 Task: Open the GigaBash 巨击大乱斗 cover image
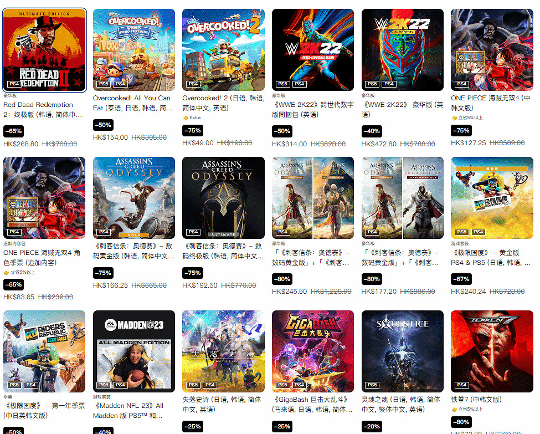click(313, 351)
